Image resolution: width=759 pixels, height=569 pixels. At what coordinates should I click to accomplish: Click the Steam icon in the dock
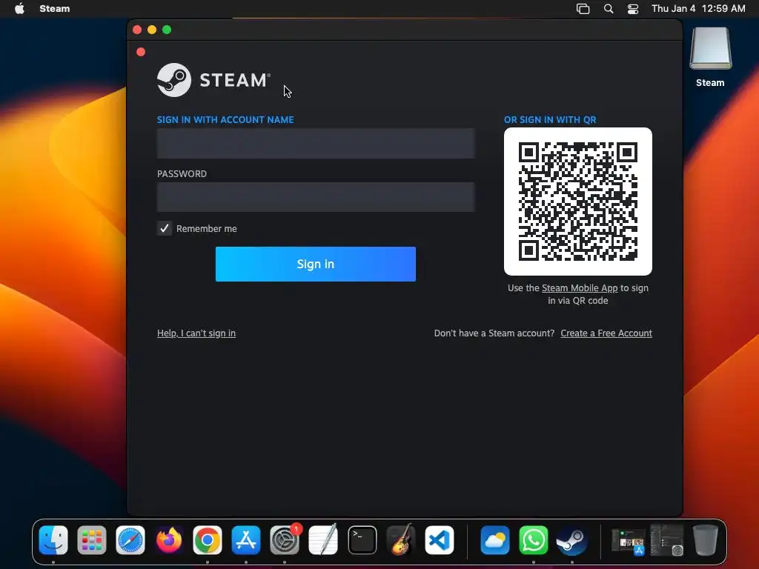pos(572,540)
